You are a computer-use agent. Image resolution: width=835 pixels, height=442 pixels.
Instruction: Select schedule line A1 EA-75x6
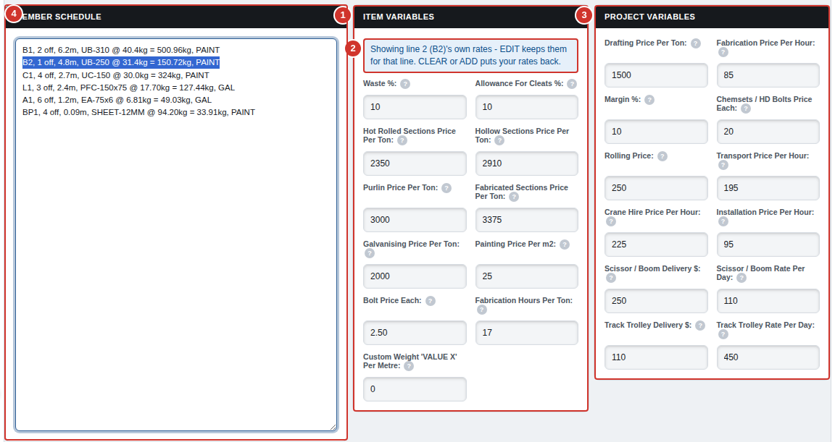[x=117, y=100]
